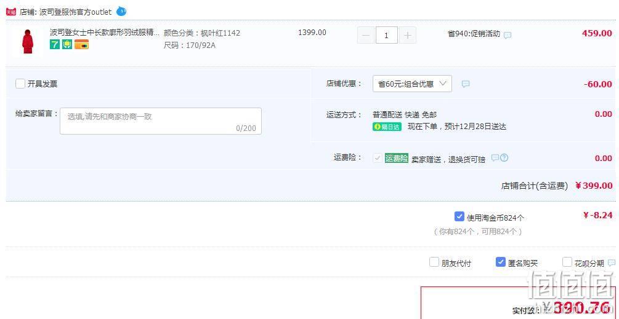Screen dimensions: 619x319
Task: Click the 省940:促销活动 promotion text
Action: (474, 34)
